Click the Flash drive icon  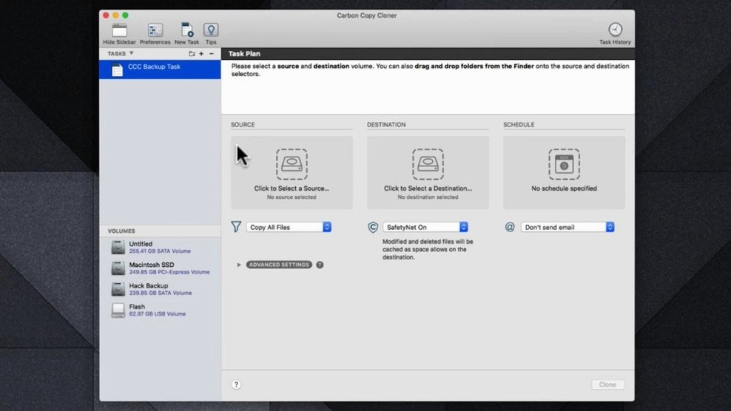click(x=118, y=310)
